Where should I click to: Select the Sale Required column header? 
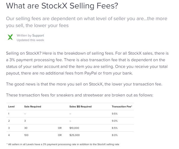click(x=32, y=106)
